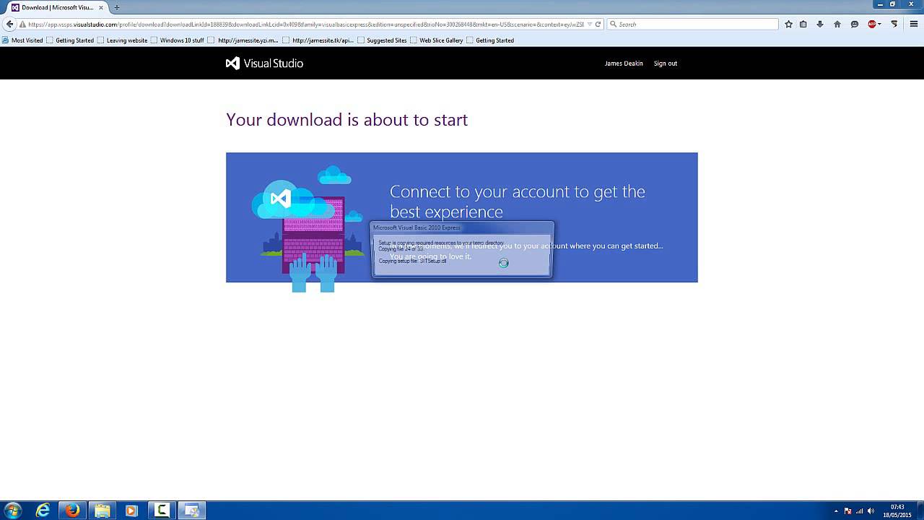924x520 pixels.
Task: Click the Visual Studio logo in header
Action: point(264,64)
